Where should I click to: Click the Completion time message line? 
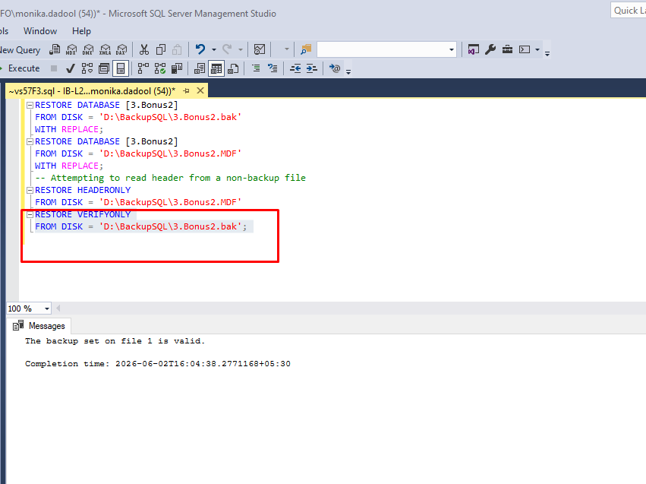pyautogui.click(x=157, y=364)
